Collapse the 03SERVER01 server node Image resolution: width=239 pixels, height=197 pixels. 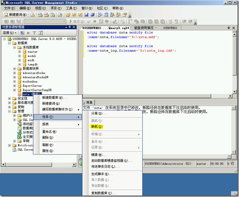pyautogui.click(x=4, y=39)
